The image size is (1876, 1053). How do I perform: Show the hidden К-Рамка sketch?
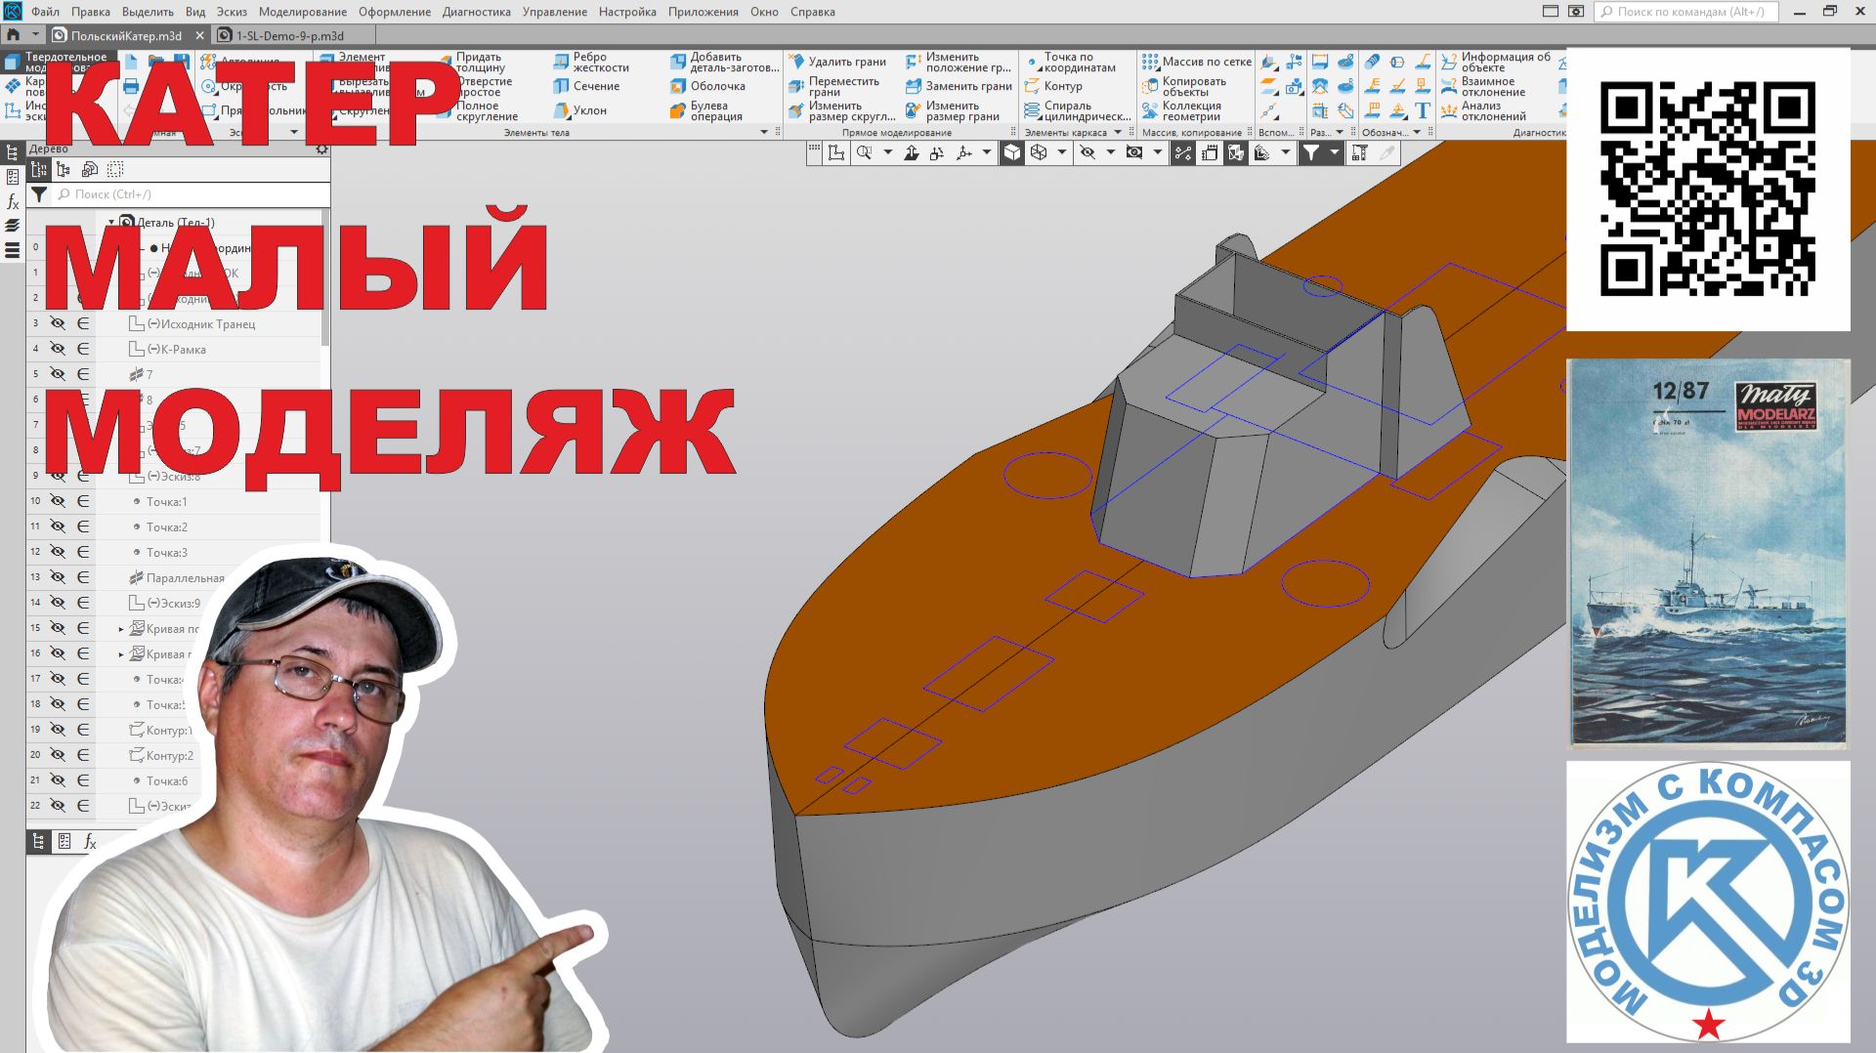coord(58,349)
